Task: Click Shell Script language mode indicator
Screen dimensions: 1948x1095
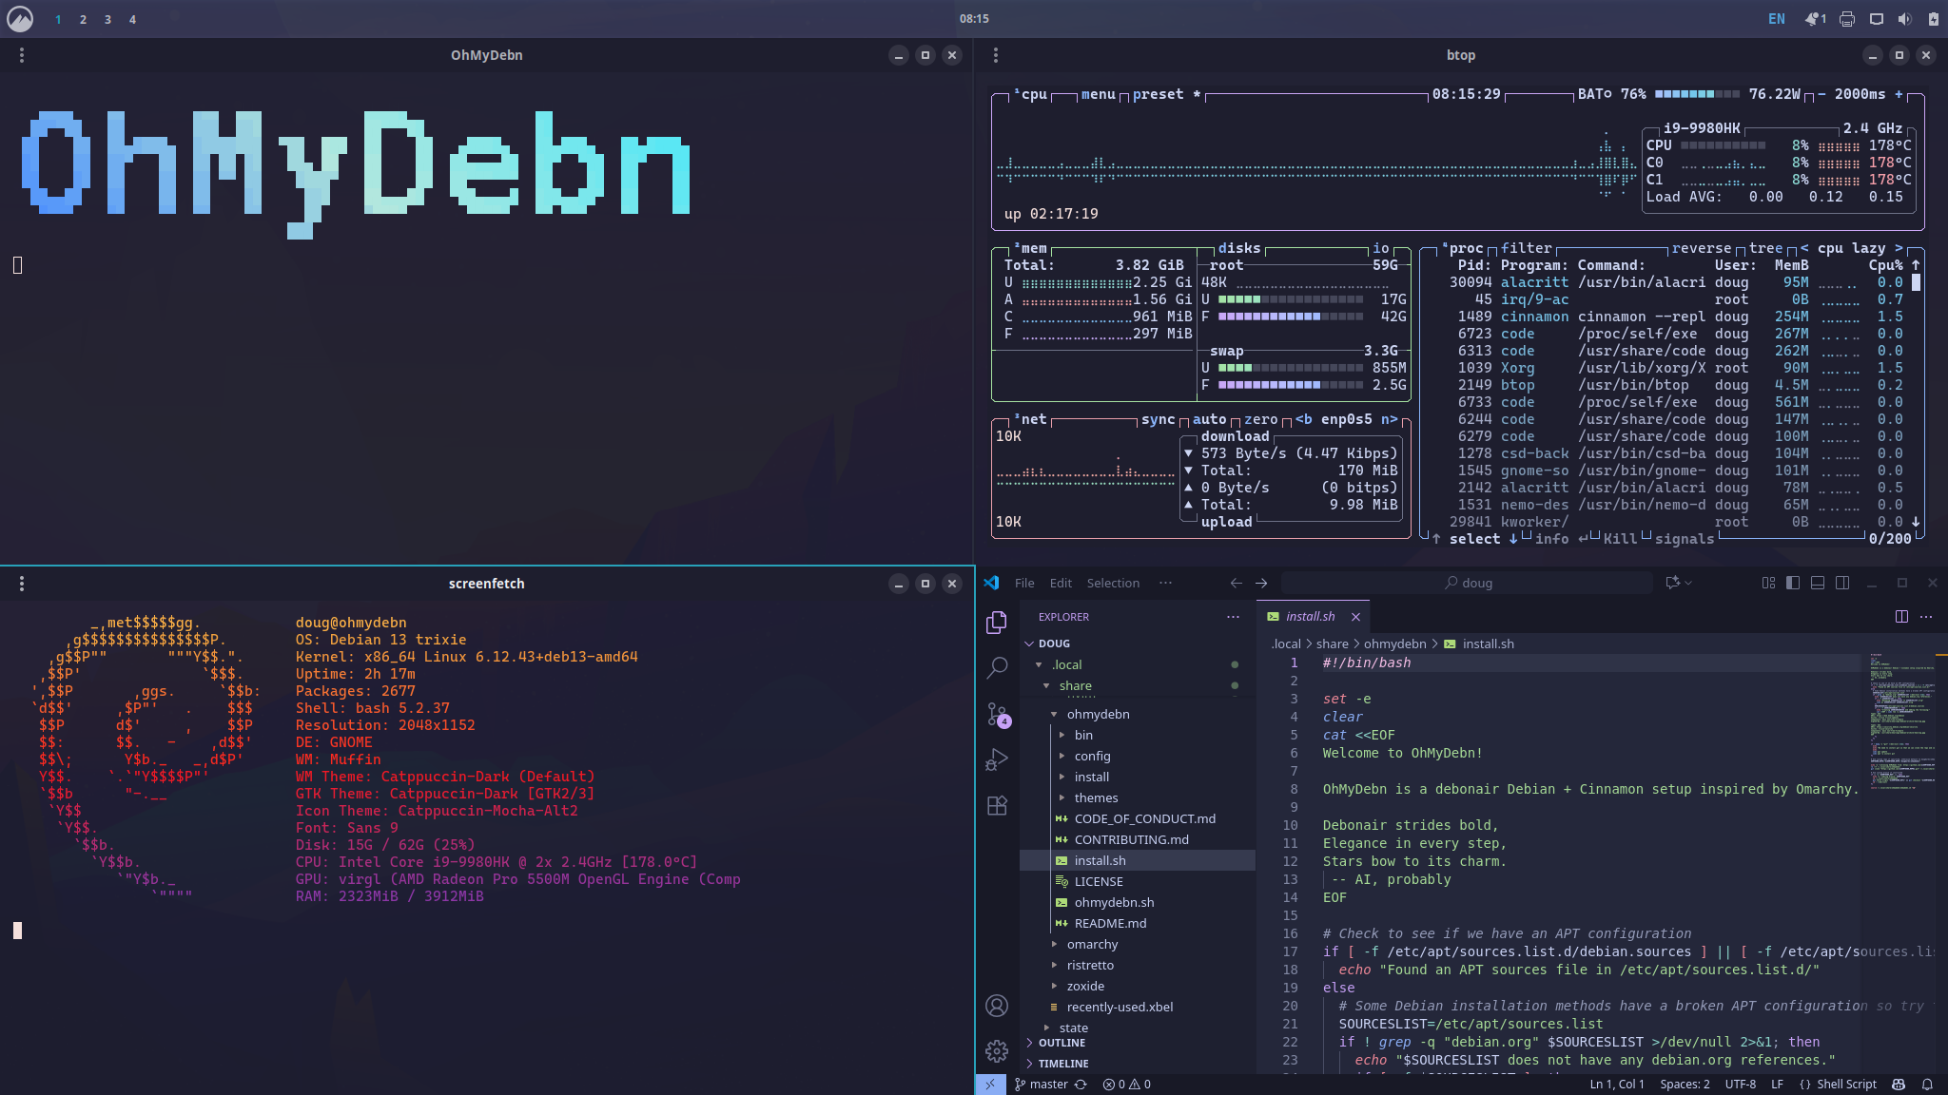Action: point(1845,1085)
